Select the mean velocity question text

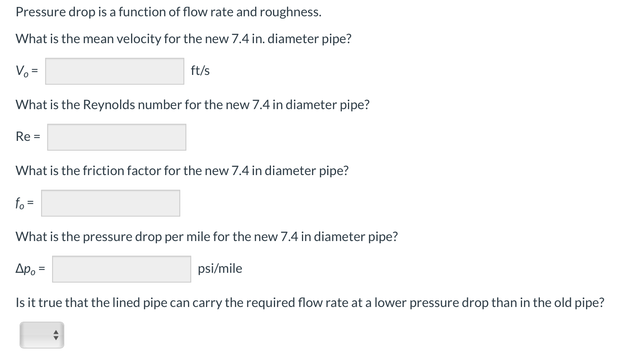[x=183, y=39]
